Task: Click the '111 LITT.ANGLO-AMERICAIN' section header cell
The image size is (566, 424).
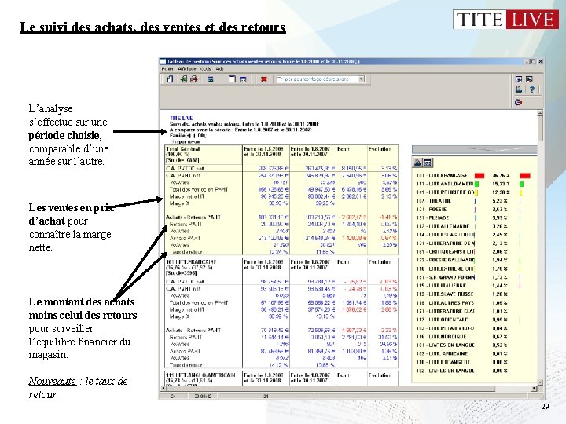Action: [x=204, y=378]
